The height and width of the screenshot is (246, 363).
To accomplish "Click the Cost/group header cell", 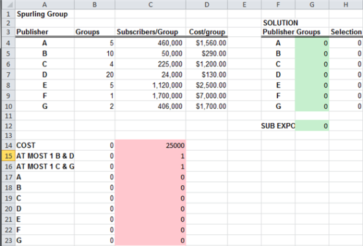I will (x=207, y=32).
